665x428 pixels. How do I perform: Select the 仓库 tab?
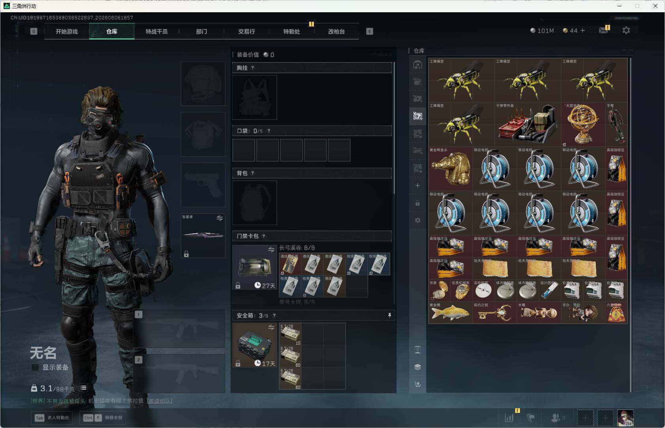click(112, 31)
